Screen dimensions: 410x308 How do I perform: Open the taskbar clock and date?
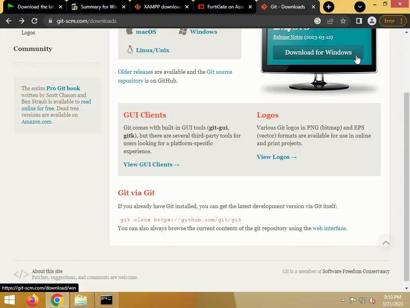click(x=392, y=300)
